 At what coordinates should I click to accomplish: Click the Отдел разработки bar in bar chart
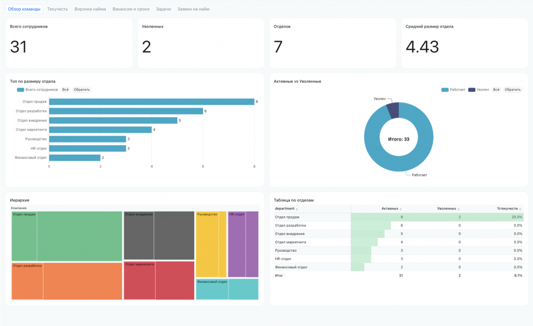pyautogui.click(x=126, y=111)
